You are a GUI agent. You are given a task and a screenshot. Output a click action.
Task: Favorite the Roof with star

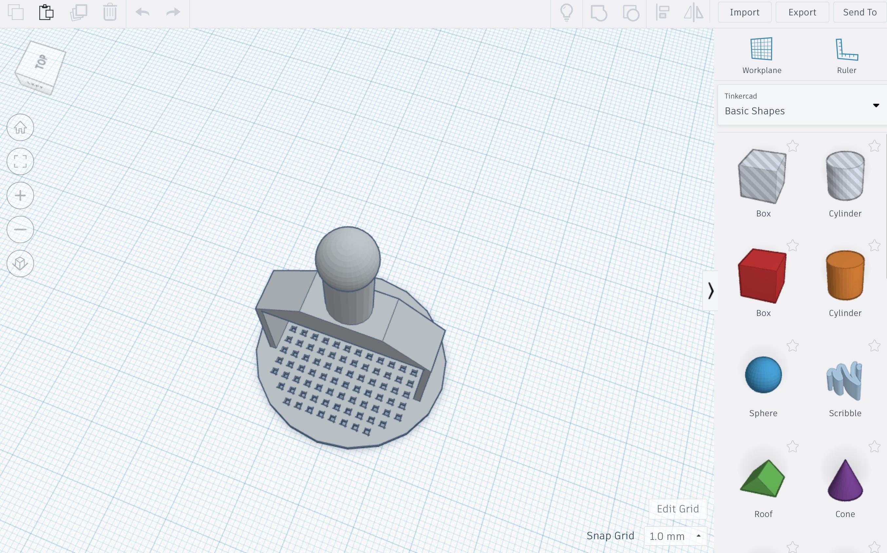[x=793, y=447]
